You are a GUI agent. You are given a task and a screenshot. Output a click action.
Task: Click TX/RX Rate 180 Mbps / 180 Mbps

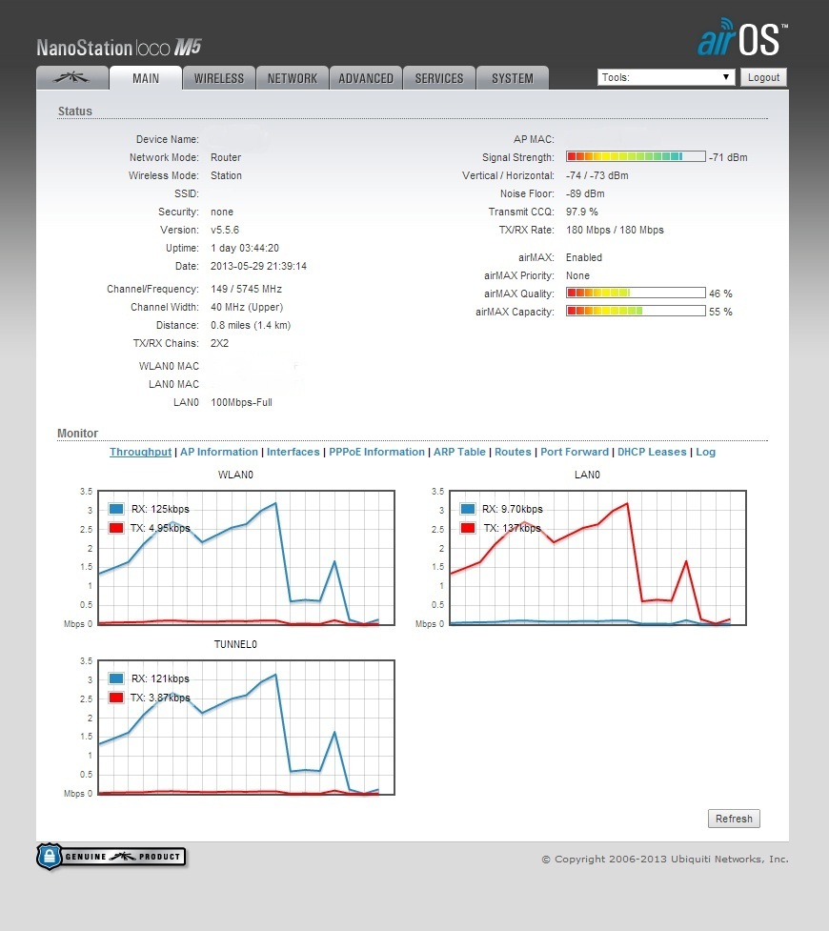pos(616,230)
